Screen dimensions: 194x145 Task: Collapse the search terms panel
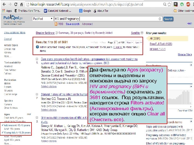tap(191, 121)
